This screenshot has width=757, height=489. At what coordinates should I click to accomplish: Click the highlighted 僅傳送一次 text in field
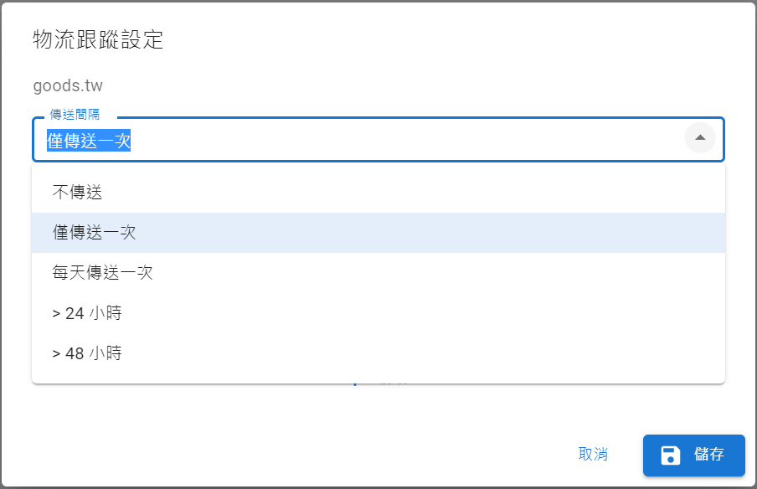point(89,141)
